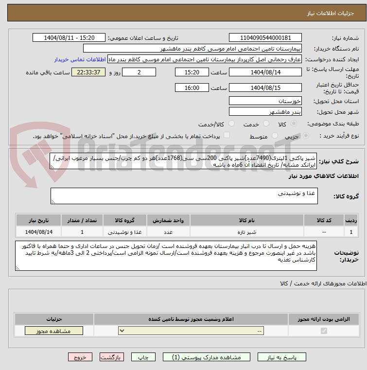Select the کالا radio button
The width and height of the screenshot is (367, 370).
tap(294, 123)
